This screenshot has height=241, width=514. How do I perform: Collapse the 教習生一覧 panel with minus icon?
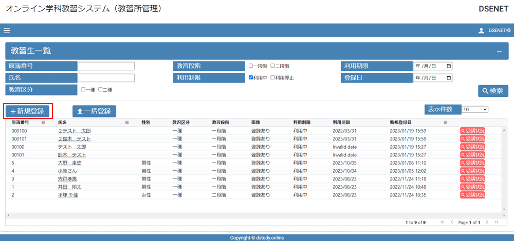point(499,51)
